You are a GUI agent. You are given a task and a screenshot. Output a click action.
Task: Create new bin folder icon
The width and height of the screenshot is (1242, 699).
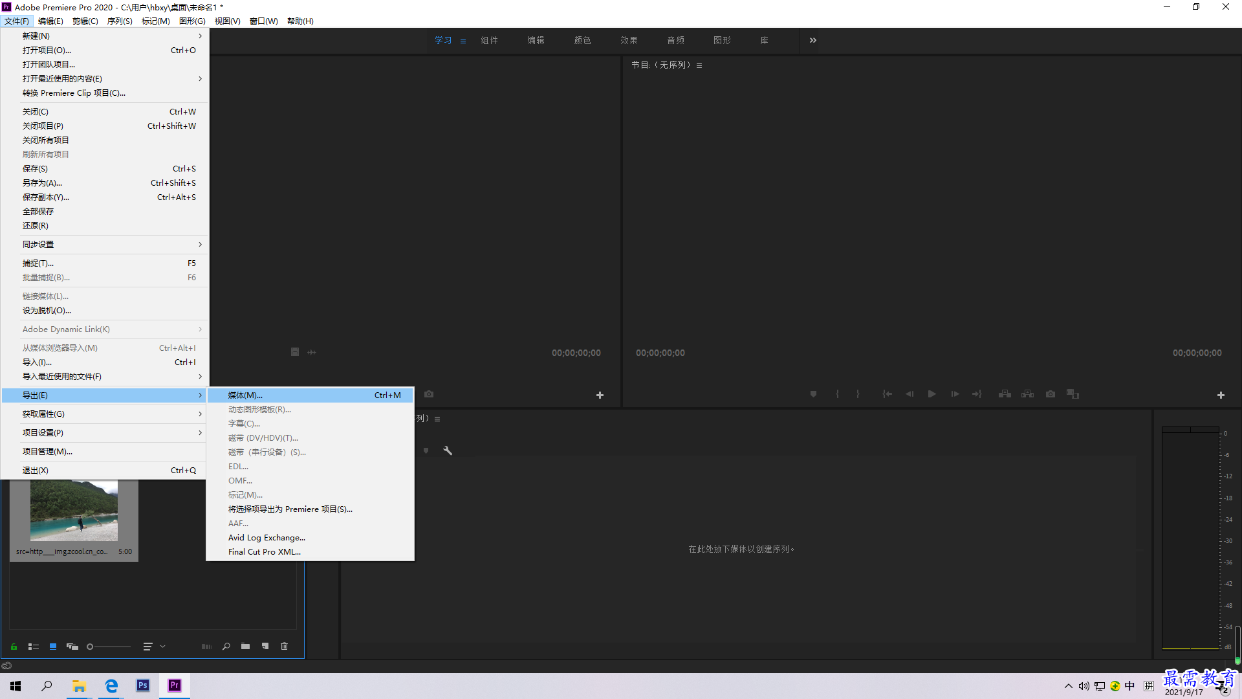[x=245, y=646]
